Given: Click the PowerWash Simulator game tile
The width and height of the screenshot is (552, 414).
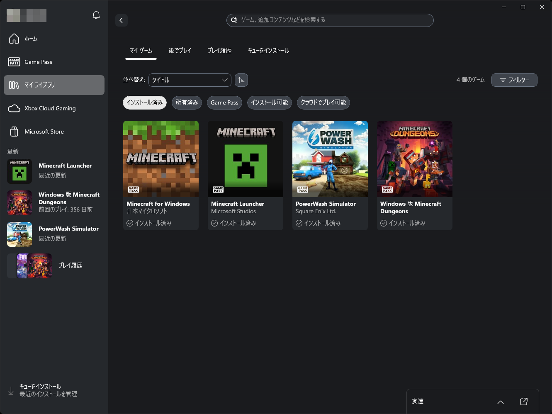Looking at the screenshot, I should click(330, 175).
